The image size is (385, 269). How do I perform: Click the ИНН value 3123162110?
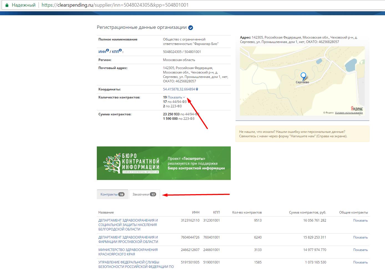(x=190, y=220)
